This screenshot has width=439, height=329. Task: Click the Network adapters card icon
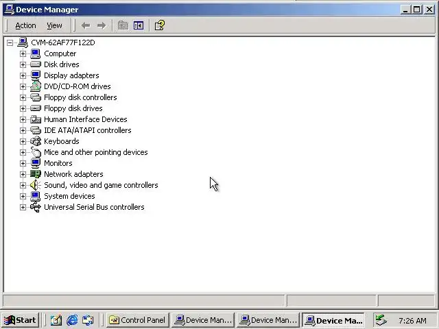(36, 174)
